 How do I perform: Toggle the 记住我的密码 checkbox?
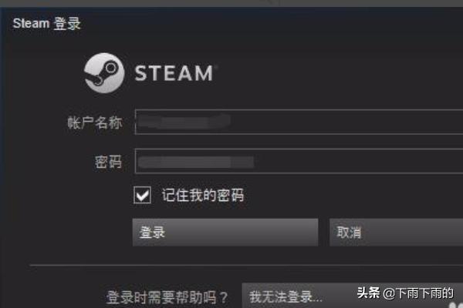(142, 195)
